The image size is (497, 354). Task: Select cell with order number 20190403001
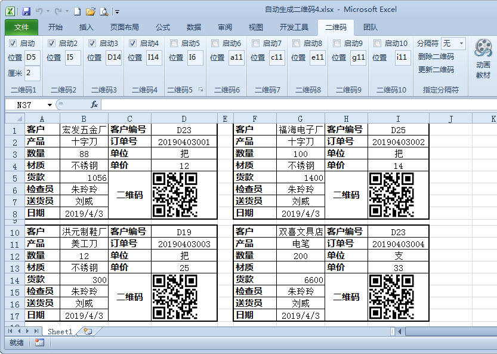184,142
